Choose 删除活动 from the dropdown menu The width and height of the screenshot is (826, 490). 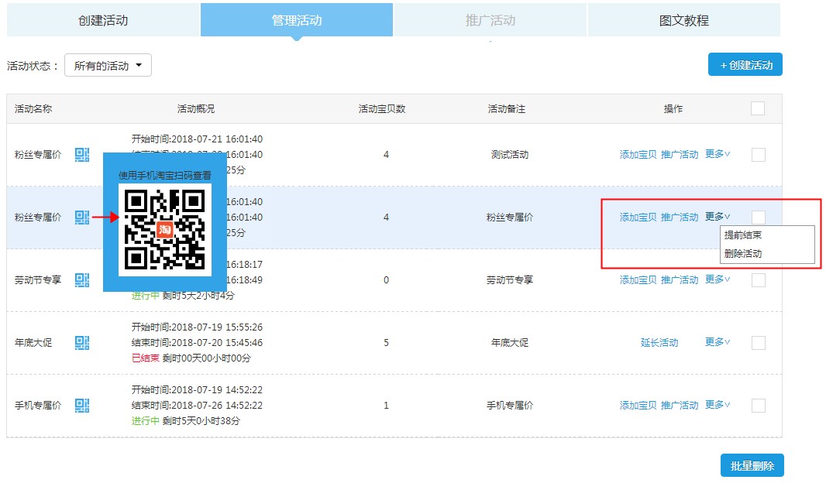[x=743, y=253]
